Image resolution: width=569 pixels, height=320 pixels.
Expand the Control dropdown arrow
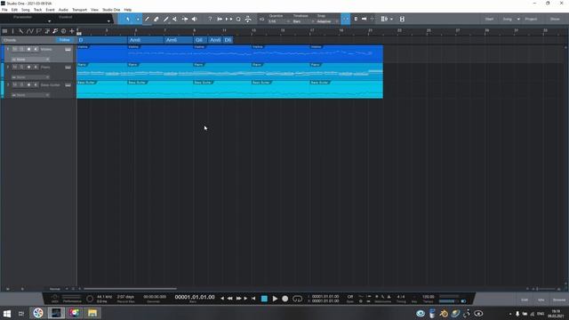click(x=108, y=21)
